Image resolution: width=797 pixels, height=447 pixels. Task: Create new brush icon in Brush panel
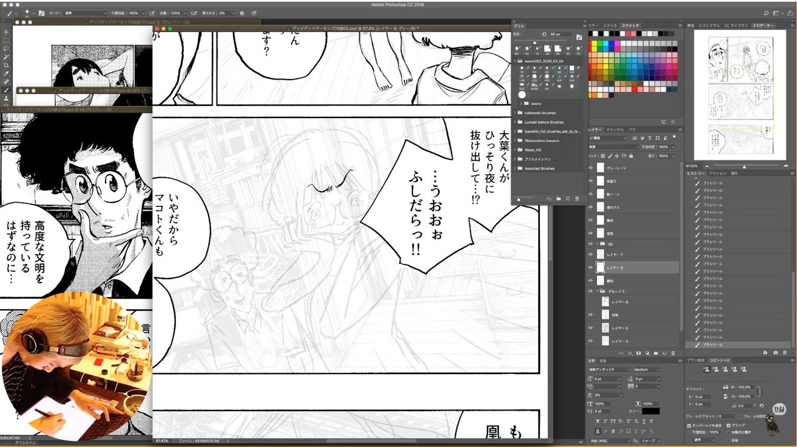pos(568,198)
